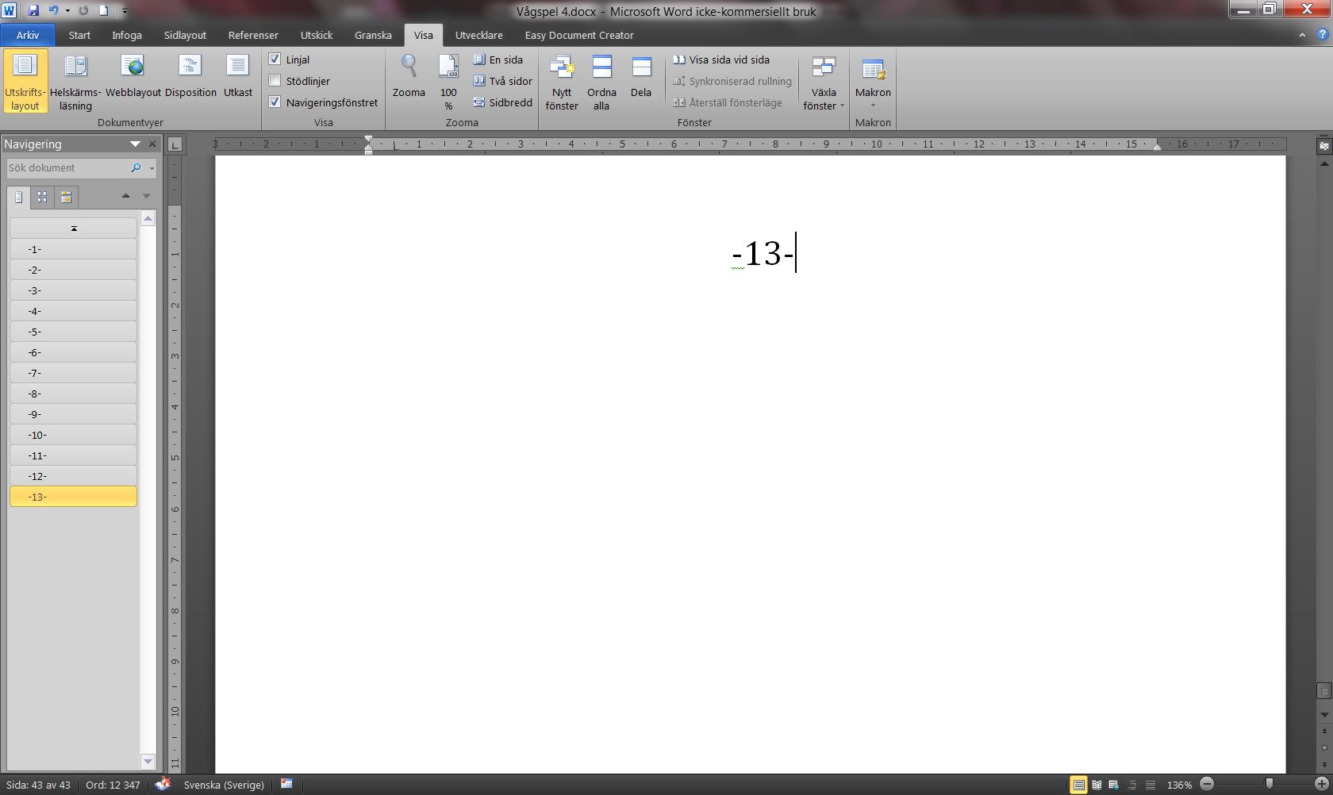
Task: Switch to the Infoga tab
Action: [127, 35]
